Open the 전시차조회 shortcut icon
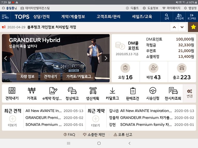 coord(173,90)
